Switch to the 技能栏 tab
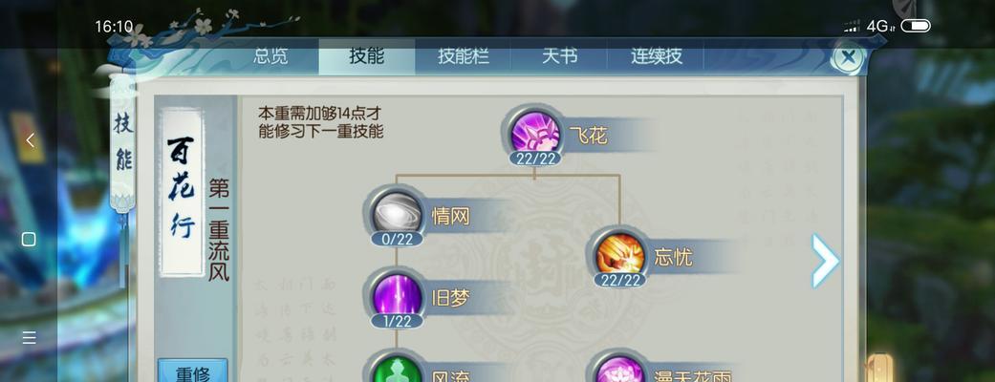This screenshot has width=995, height=382. coord(463,55)
